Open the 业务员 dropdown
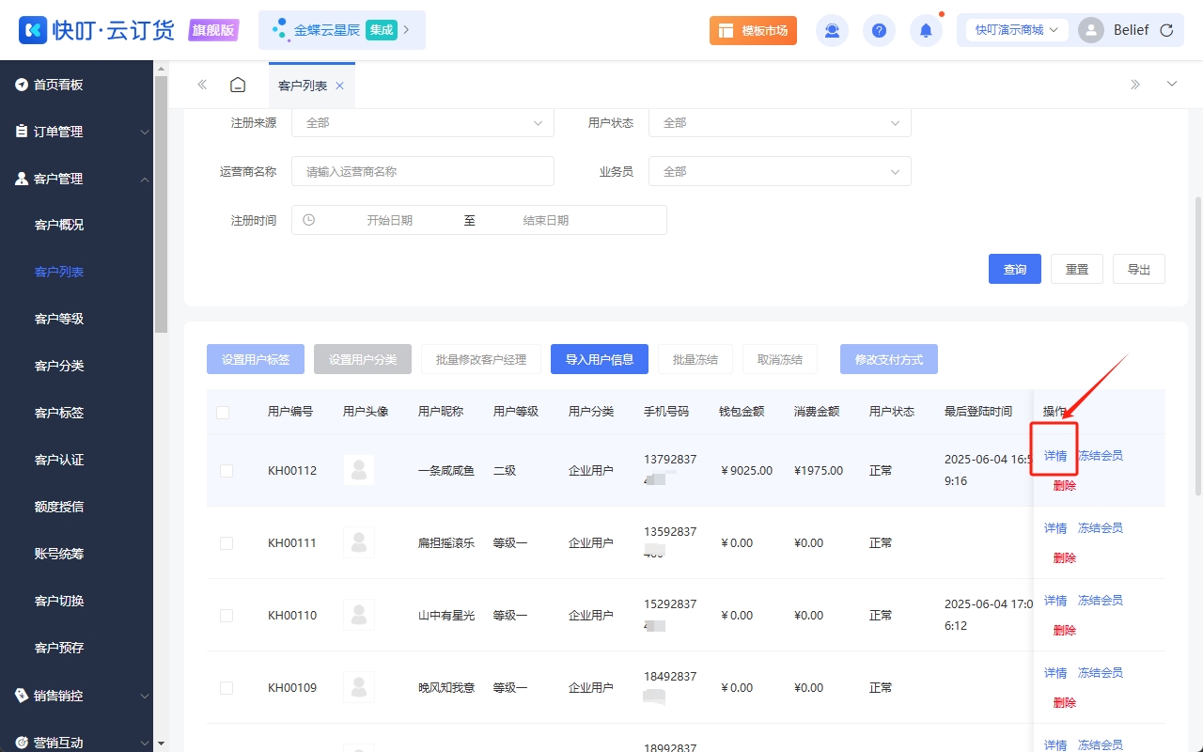Viewport: 1203px width, 752px height. click(x=780, y=171)
